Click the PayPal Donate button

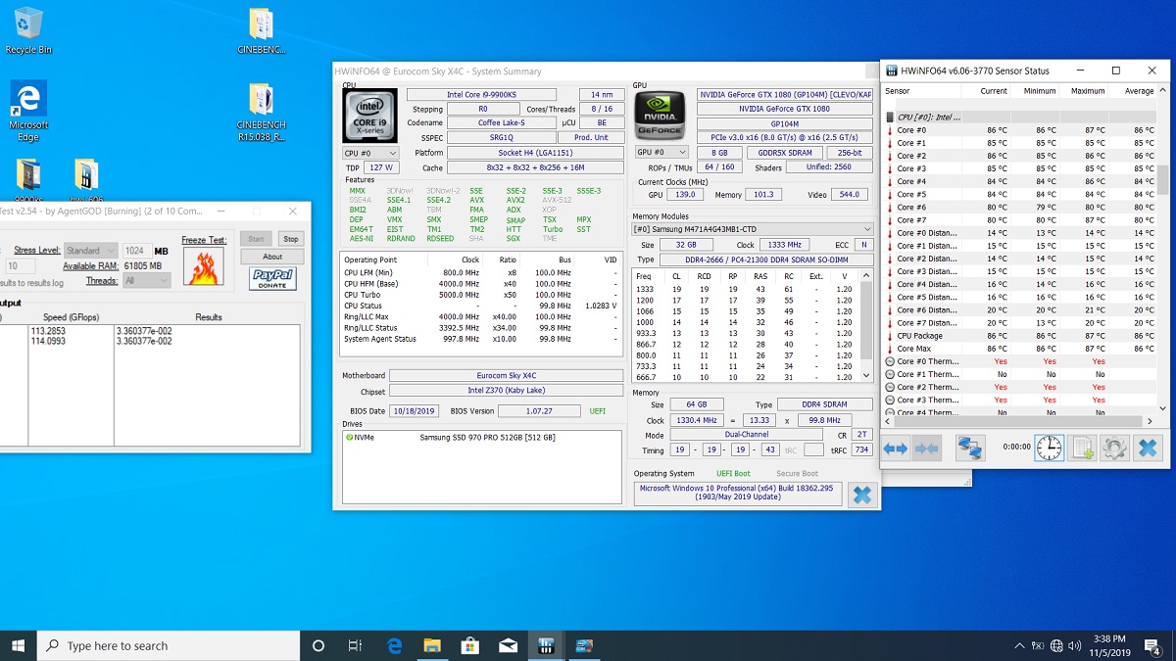point(272,280)
